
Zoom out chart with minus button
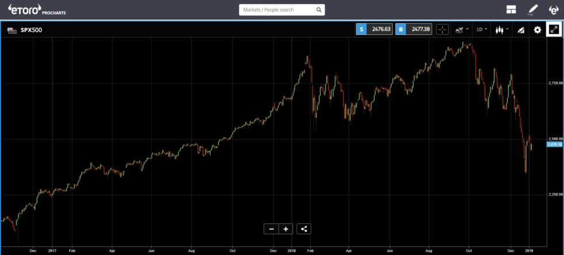(x=271, y=229)
